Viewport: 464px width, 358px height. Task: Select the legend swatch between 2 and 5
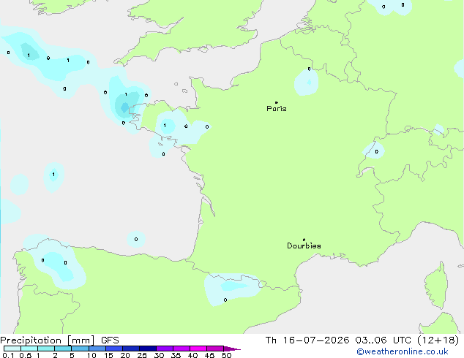click(x=63, y=349)
